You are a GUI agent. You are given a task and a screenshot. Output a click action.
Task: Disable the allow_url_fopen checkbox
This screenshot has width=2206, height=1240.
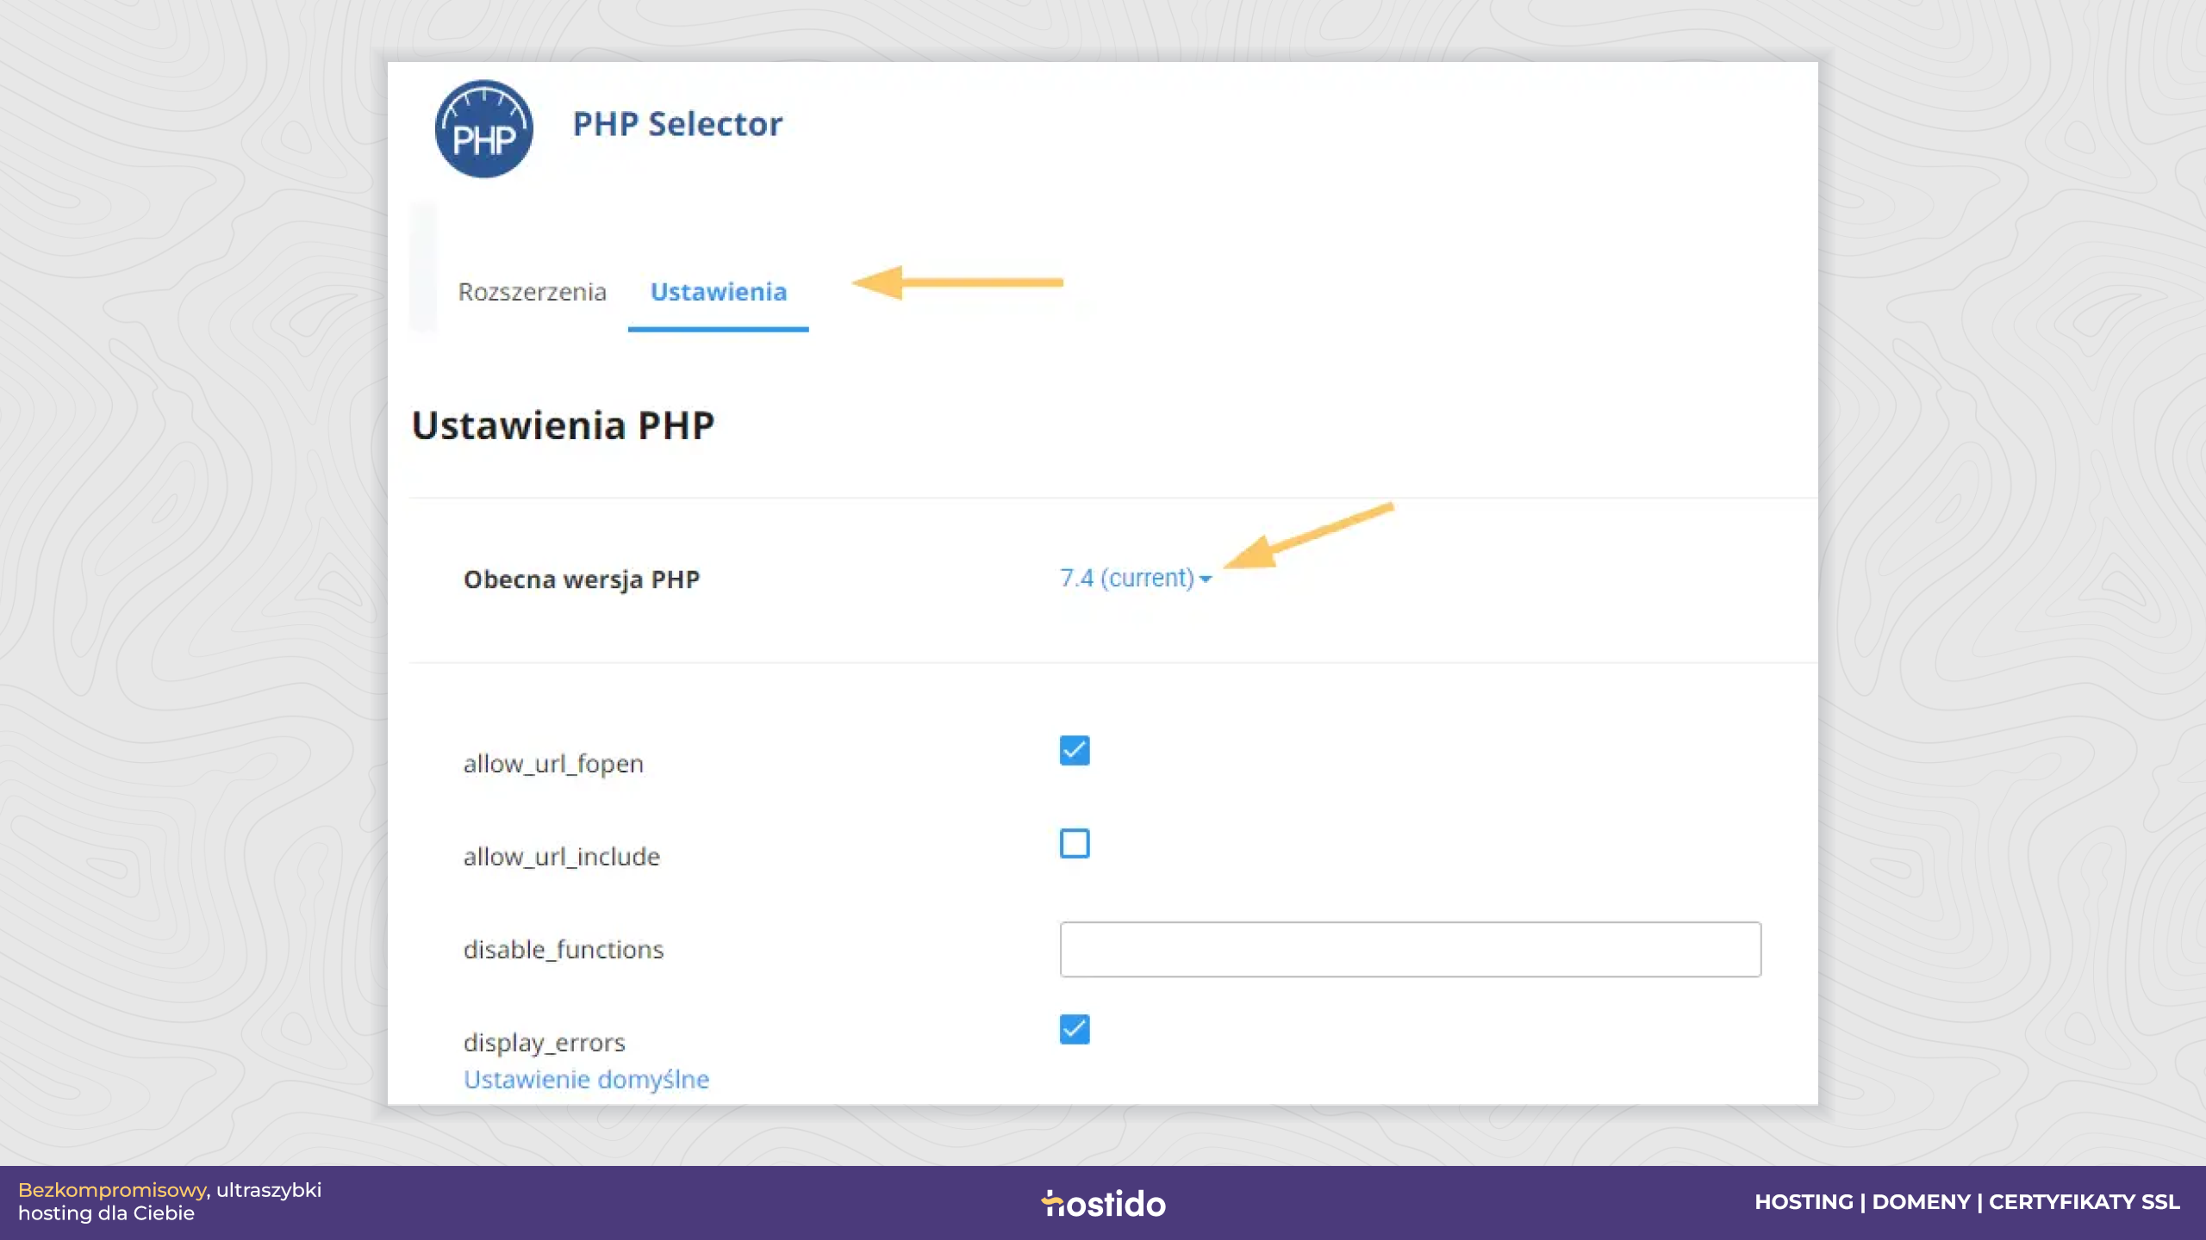1075,750
